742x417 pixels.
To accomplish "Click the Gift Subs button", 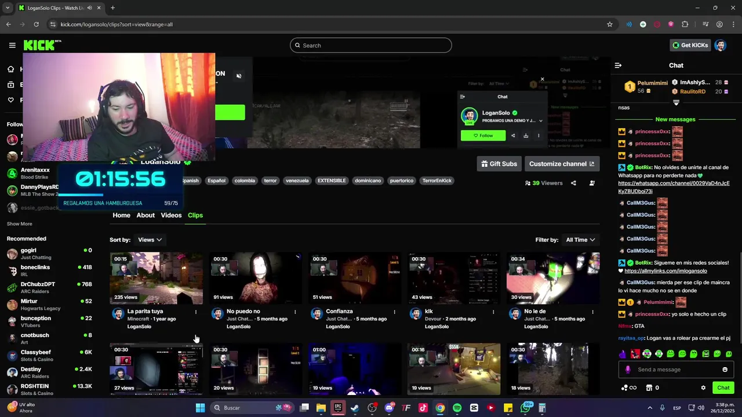I will (499, 164).
